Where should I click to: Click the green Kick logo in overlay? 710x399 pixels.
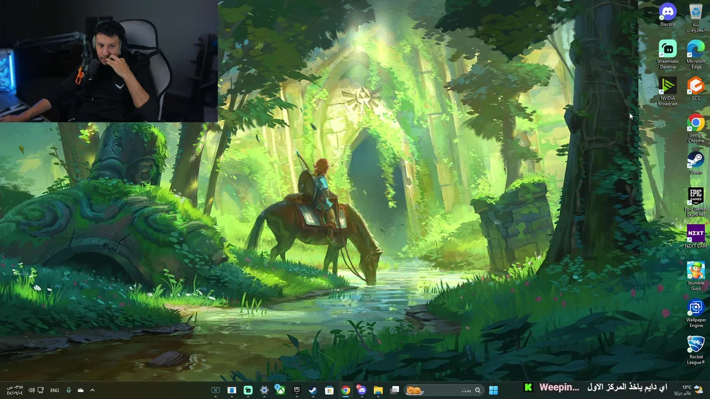528,387
